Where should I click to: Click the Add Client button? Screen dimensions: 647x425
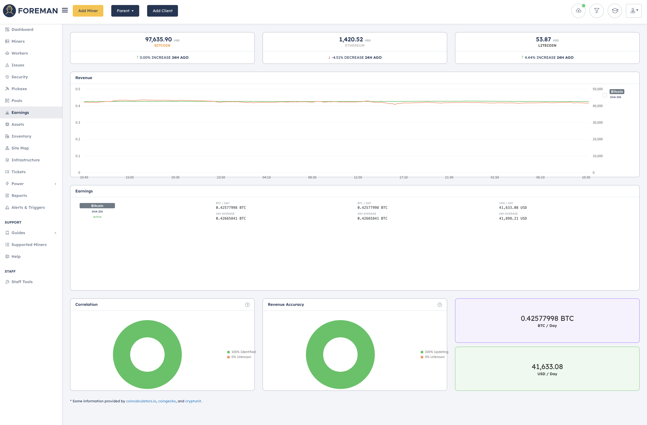click(163, 11)
